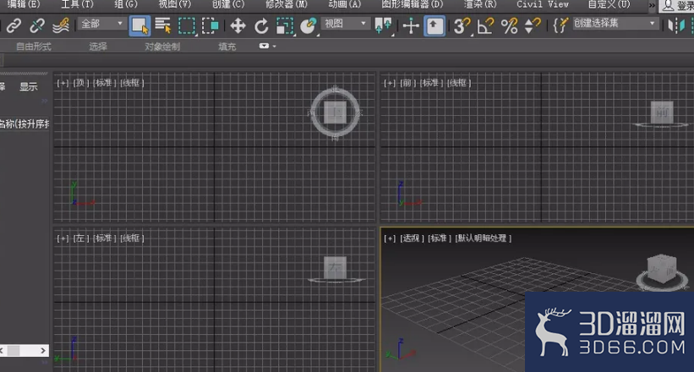Click the Mirror tool icon
Screen dimensions: 694x372
coord(676,25)
